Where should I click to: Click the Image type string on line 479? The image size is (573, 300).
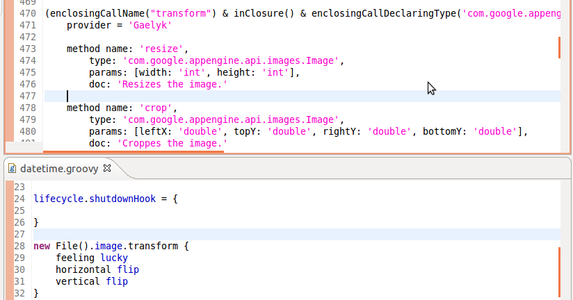[231, 119]
